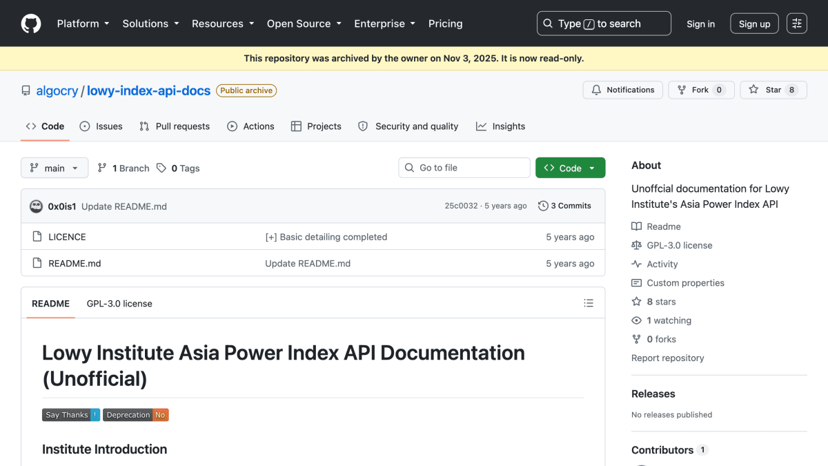
Task: View the 3 Commits history
Action: coord(564,206)
